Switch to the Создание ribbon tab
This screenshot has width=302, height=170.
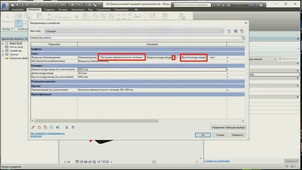point(49,9)
